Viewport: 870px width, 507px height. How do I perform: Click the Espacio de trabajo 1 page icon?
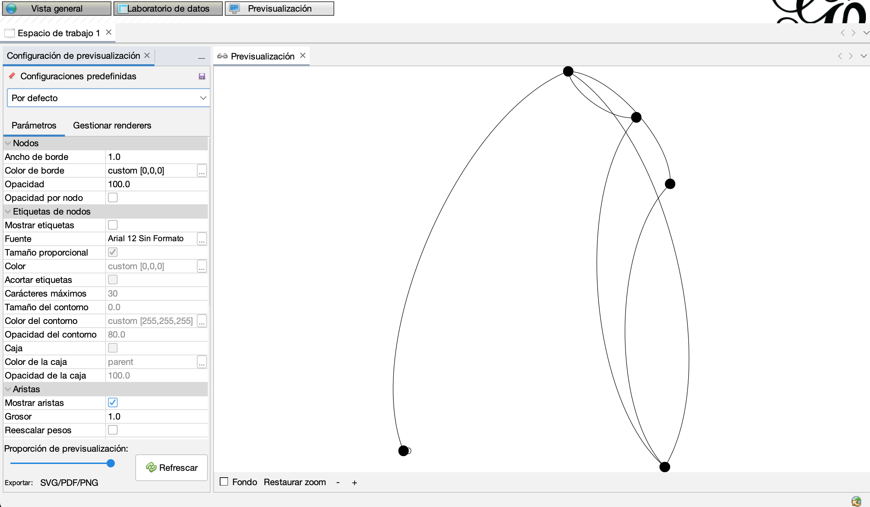coord(9,33)
